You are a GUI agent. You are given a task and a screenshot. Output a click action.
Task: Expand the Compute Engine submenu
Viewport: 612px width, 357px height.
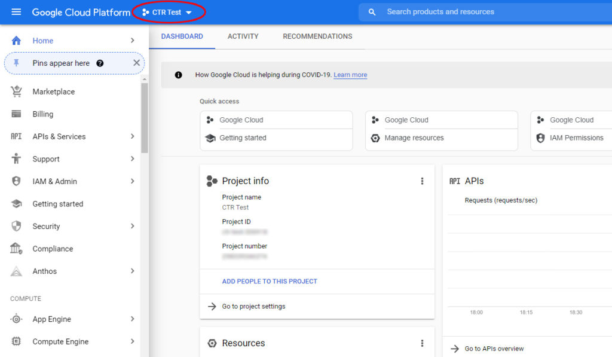(132, 341)
